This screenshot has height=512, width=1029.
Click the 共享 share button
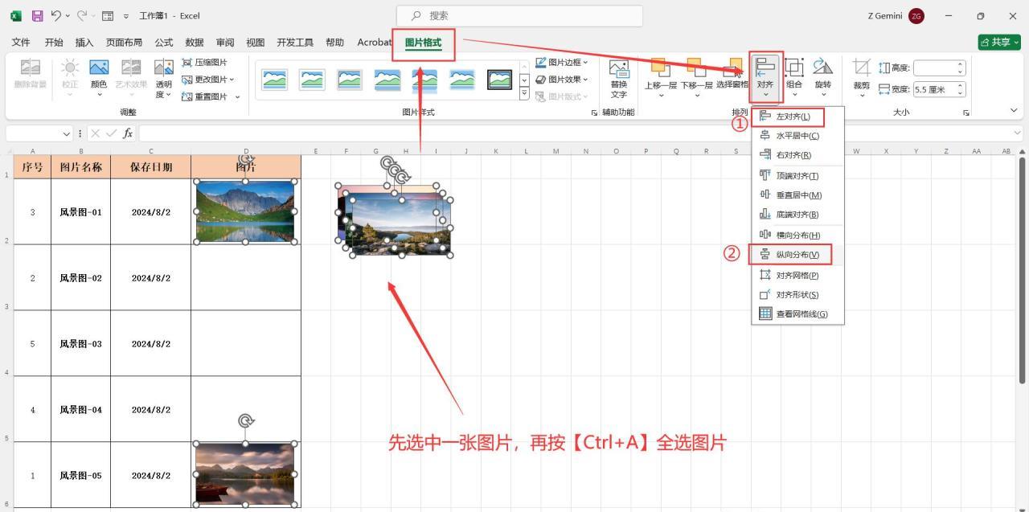pos(999,43)
